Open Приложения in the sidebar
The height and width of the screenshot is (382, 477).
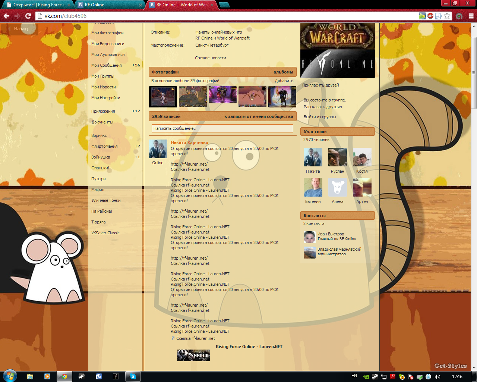click(x=103, y=111)
